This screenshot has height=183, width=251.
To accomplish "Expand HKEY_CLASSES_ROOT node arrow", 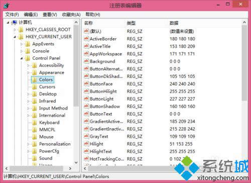I will click(x=15, y=30).
